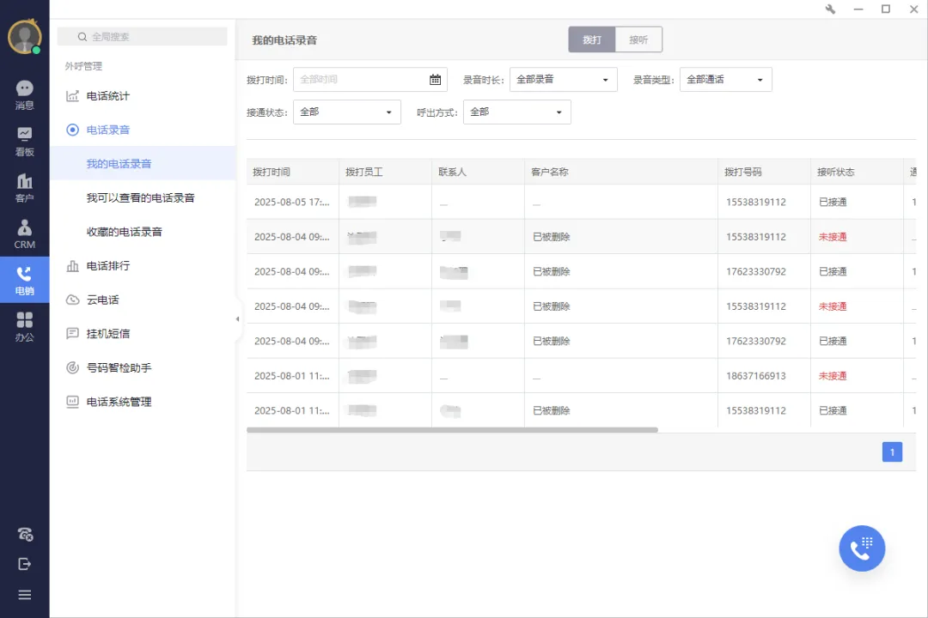Click the hang-up phone icon at bottom left
Screen dimensions: 928x618
coord(24,534)
